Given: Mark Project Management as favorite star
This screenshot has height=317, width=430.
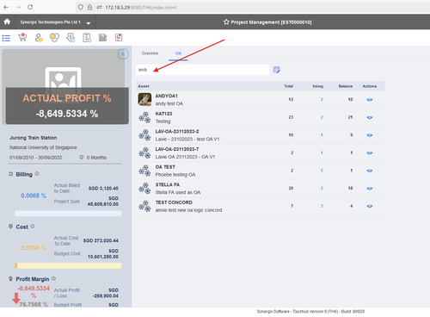Looking at the screenshot, I should pyautogui.click(x=226, y=22).
